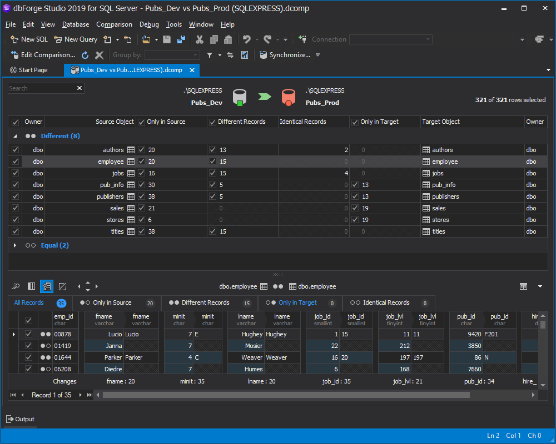Image resolution: width=556 pixels, height=444 pixels.
Task: Click the Paste clipboard icon
Action: point(228,39)
